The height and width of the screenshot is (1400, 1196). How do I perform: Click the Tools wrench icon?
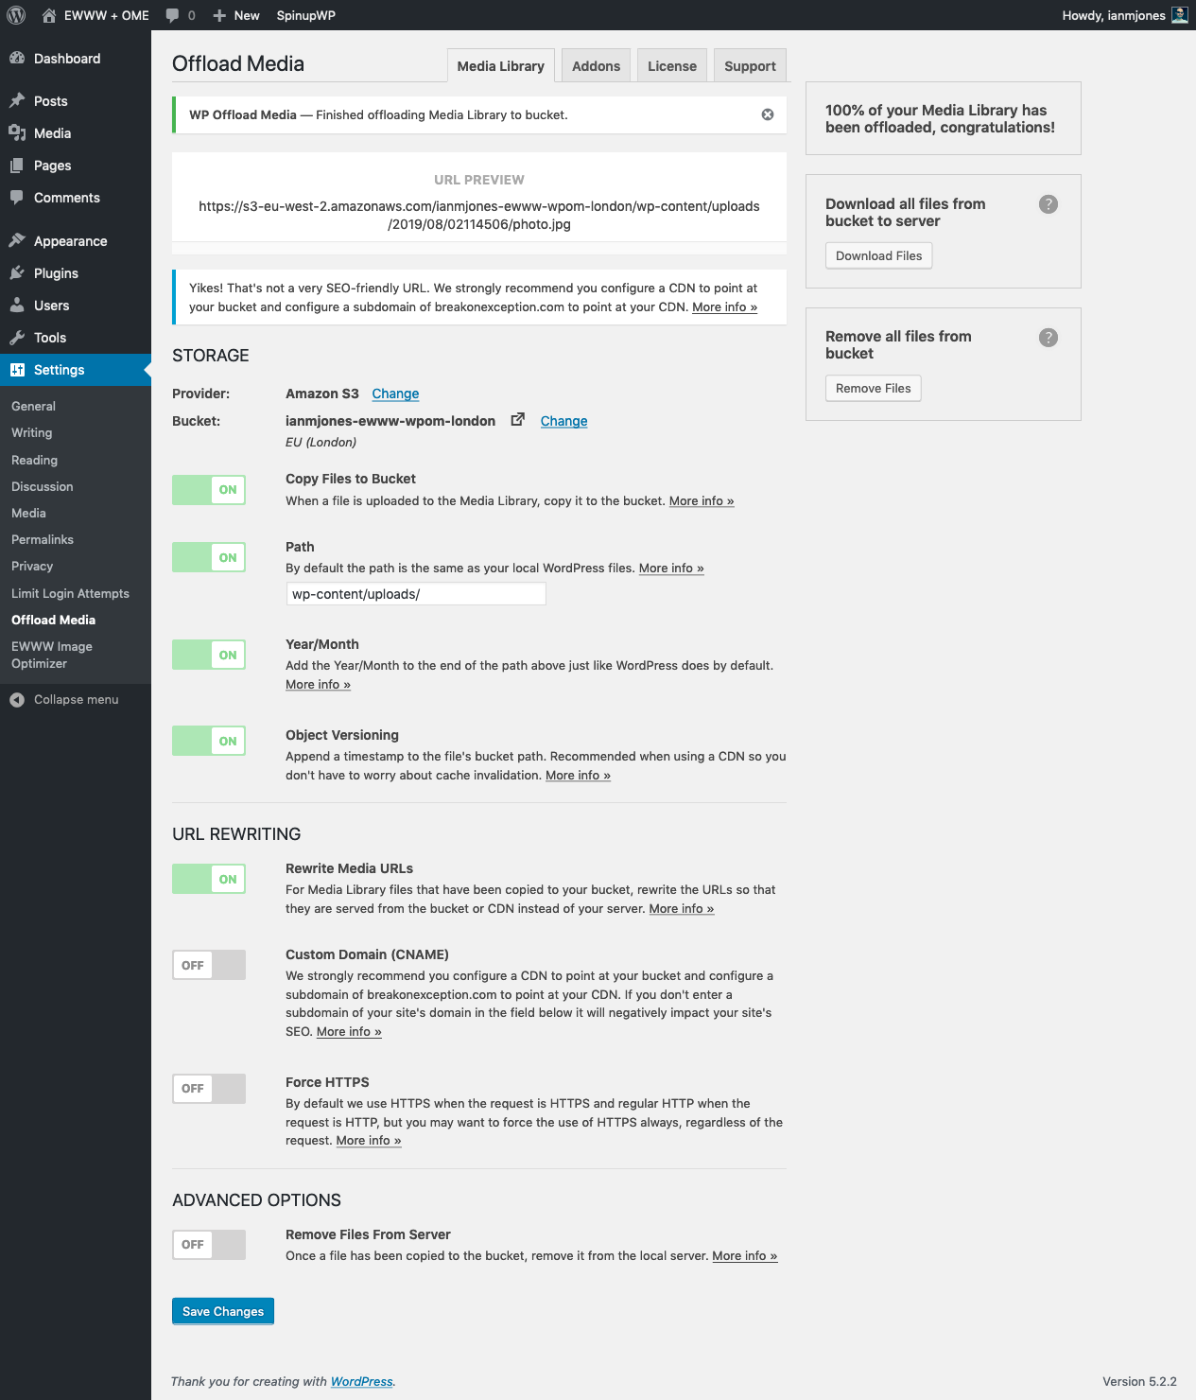click(x=17, y=338)
